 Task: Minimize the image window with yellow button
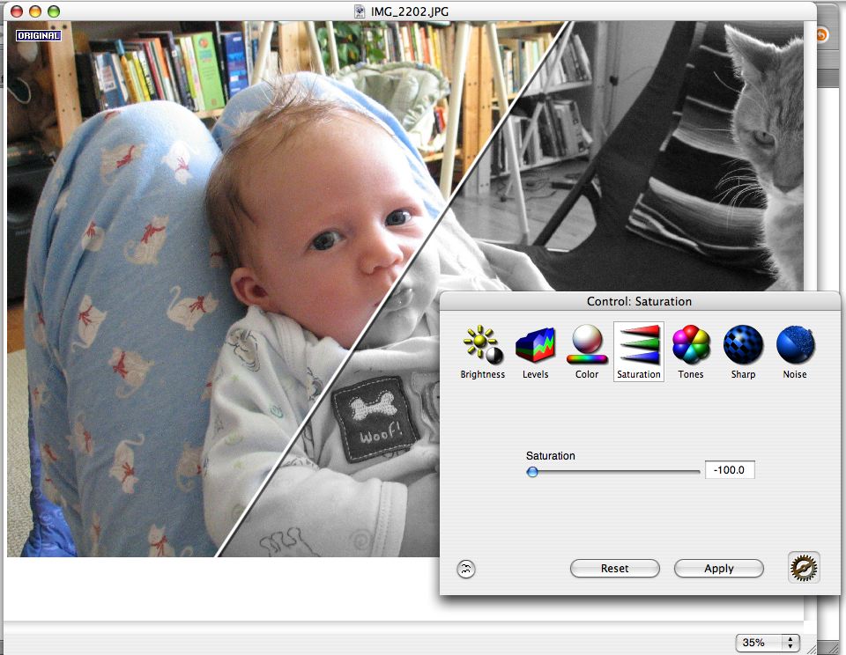click(35, 11)
